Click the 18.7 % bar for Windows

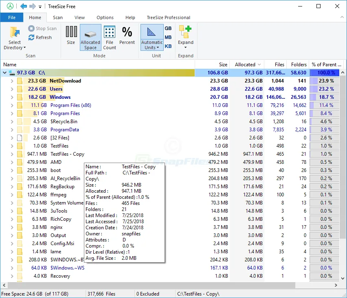[325, 97]
